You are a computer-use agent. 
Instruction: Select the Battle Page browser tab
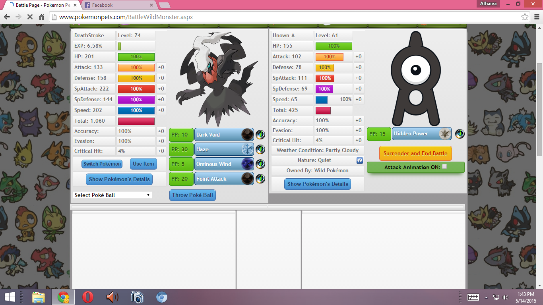(42, 5)
